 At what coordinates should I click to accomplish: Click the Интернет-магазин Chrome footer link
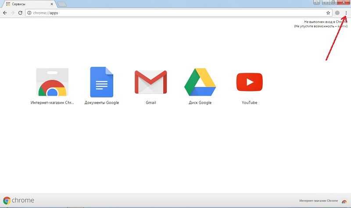319,201
